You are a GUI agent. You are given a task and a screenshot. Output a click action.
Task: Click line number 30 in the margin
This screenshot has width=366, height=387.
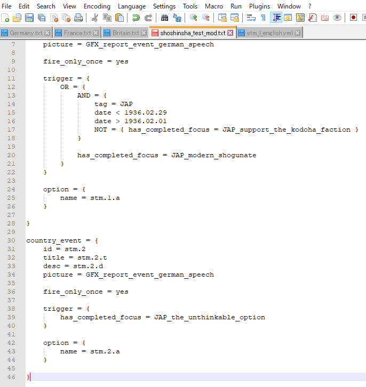point(11,240)
